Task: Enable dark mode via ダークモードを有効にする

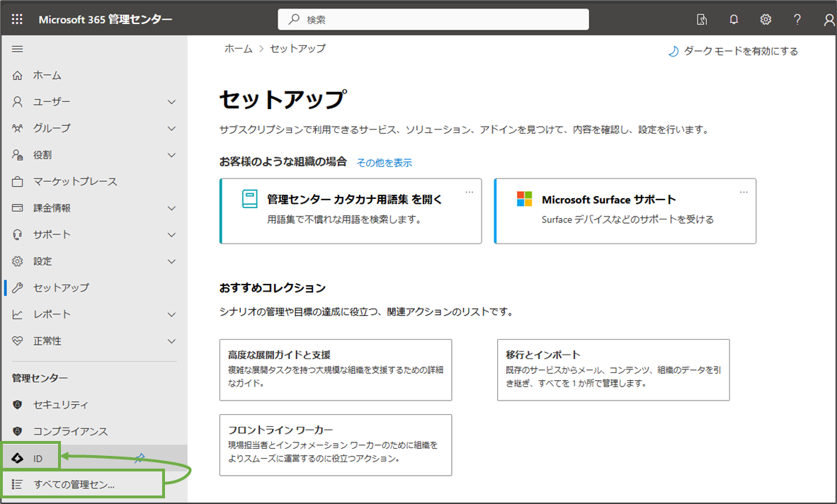Action: click(741, 51)
